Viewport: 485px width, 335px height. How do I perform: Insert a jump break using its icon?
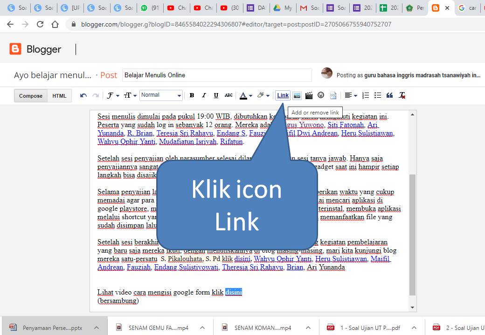tap(333, 95)
